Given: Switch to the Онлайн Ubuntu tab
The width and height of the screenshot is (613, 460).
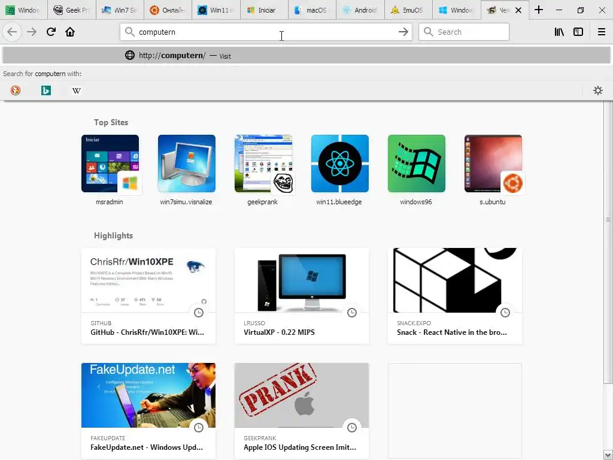Looking at the screenshot, I should click(x=168, y=10).
